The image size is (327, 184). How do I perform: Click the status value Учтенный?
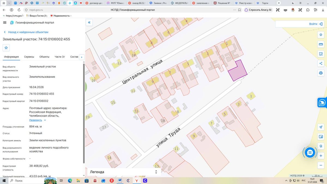click(36, 133)
